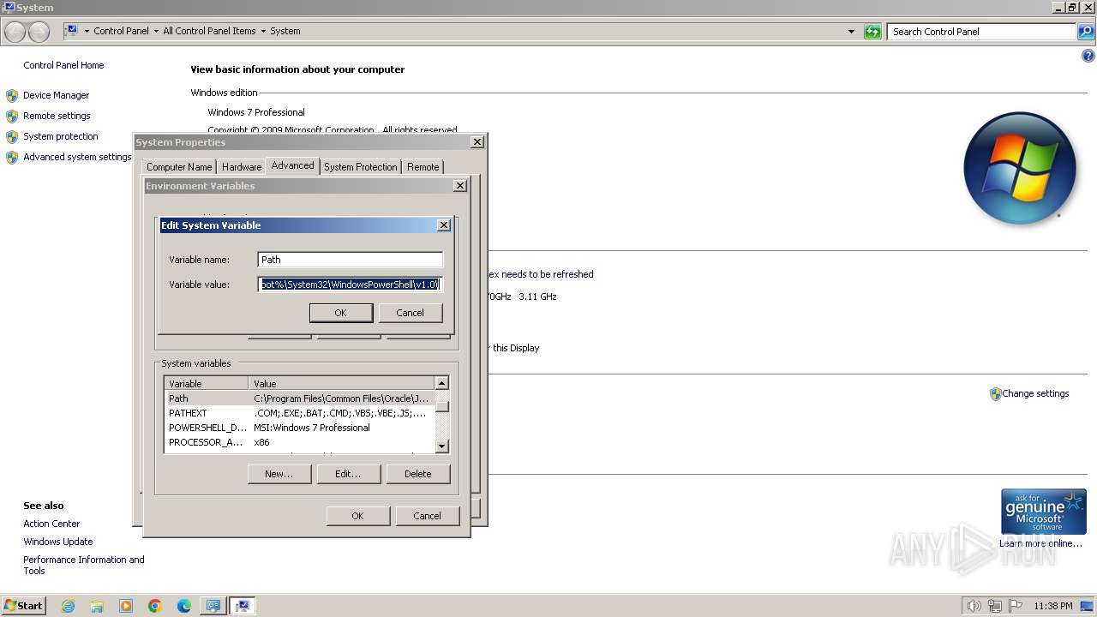Select the PROCESSOR_A... variable row
The image size is (1097, 617).
(x=300, y=442)
